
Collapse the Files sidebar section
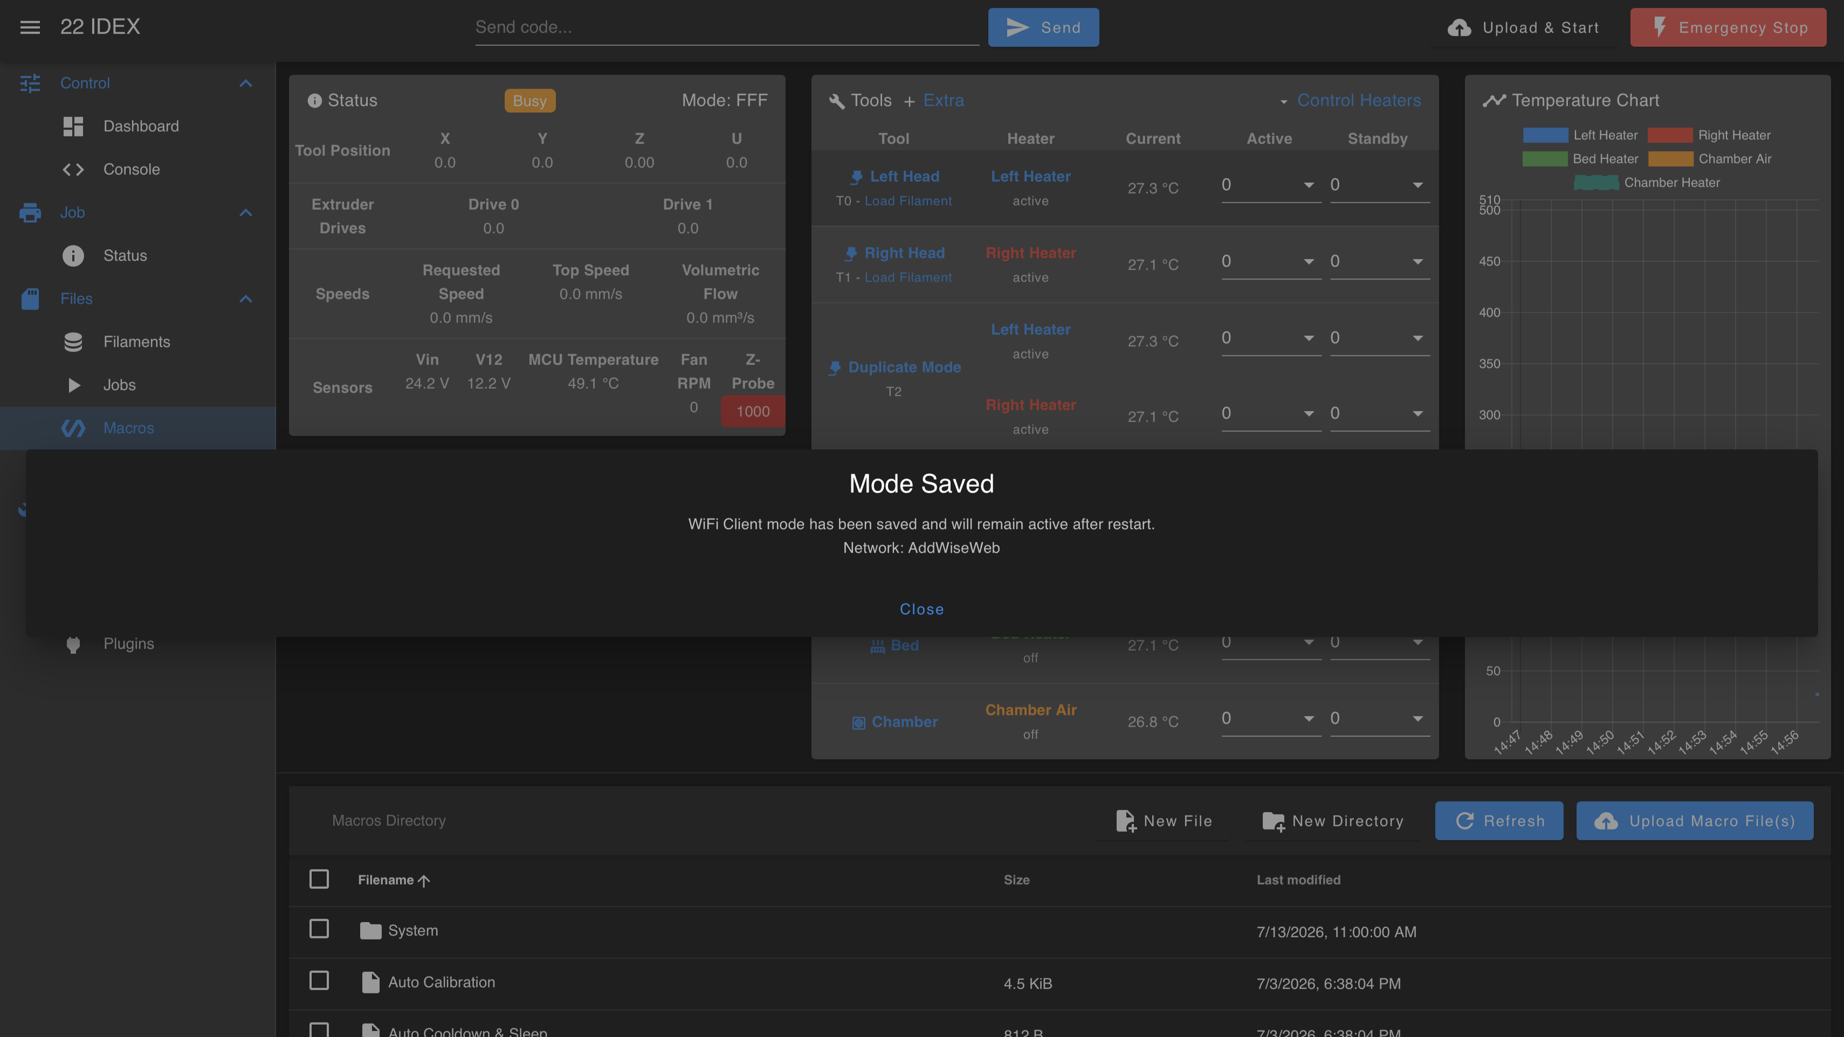pyautogui.click(x=245, y=299)
